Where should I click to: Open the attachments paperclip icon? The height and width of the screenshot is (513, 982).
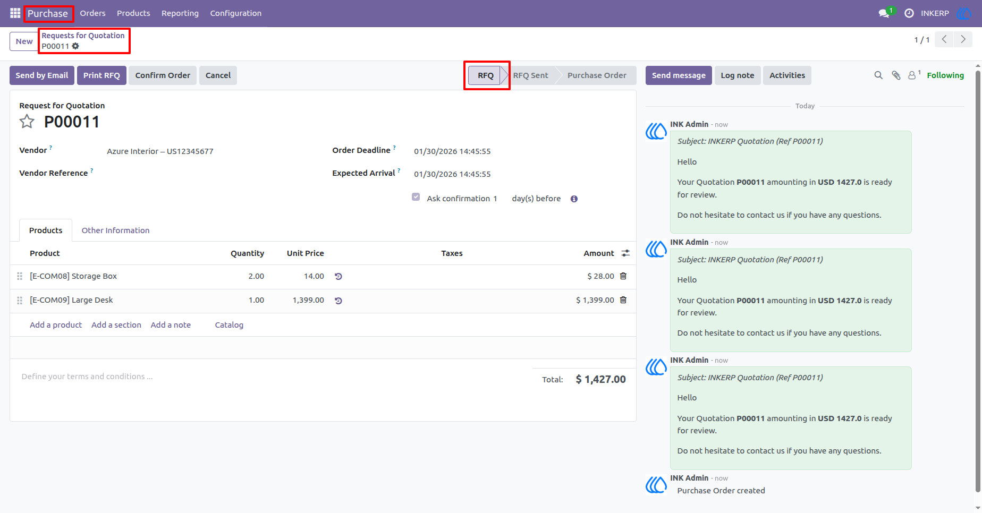pos(896,75)
